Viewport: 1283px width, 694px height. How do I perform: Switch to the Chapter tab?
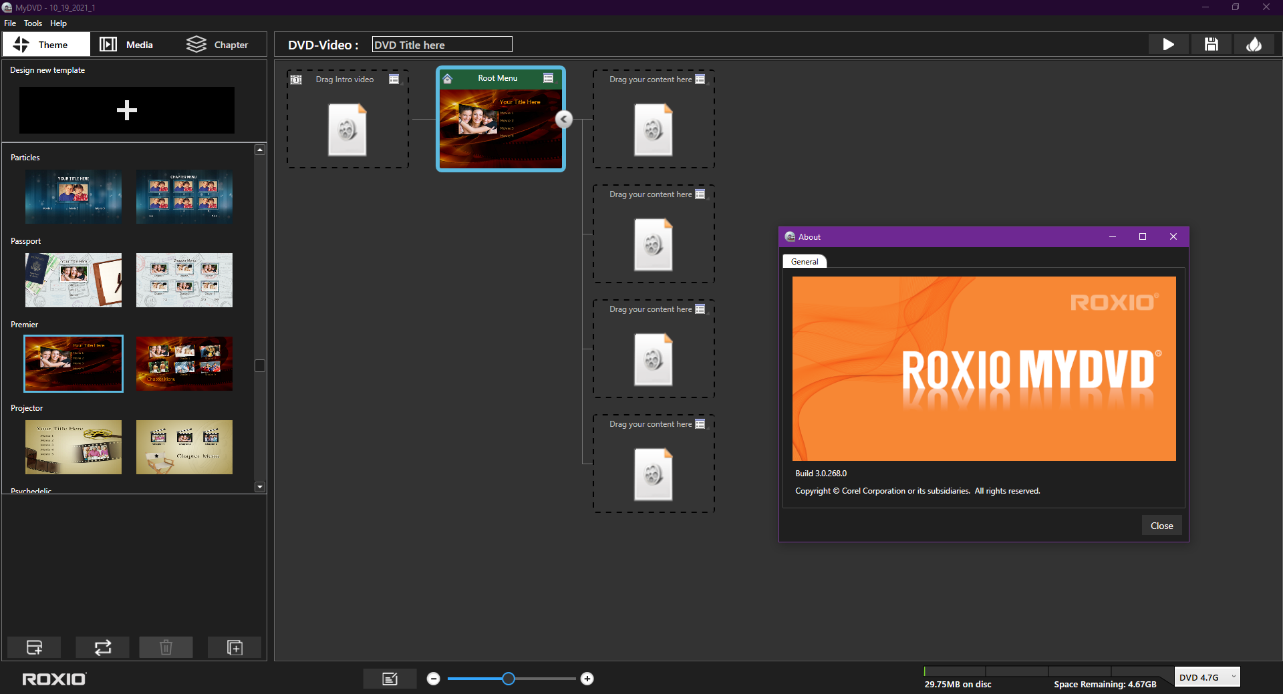tap(217, 45)
